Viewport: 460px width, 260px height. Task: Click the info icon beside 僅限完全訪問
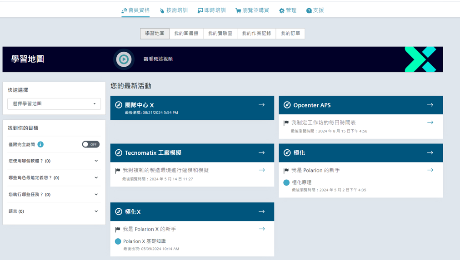(40, 144)
